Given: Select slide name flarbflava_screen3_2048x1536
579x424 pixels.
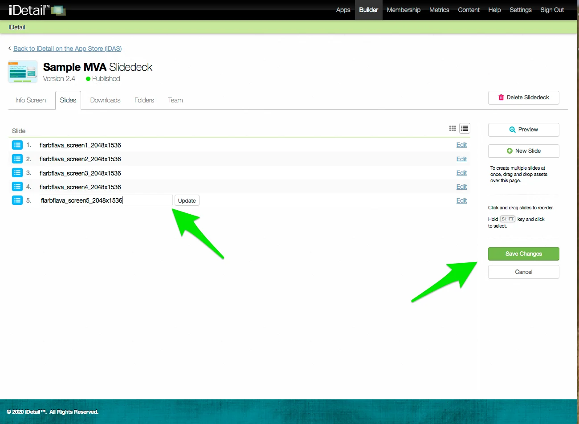Looking at the screenshot, I should point(80,173).
